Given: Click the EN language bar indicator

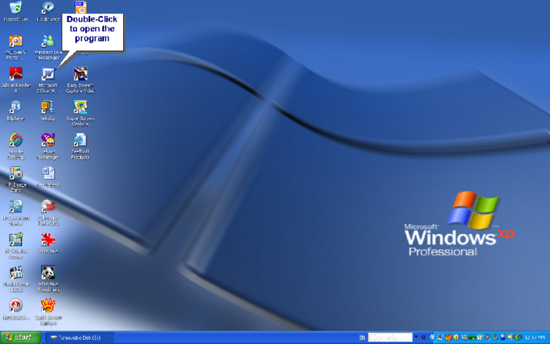Looking at the screenshot, I should pyautogui.click(x=362, y=338).
